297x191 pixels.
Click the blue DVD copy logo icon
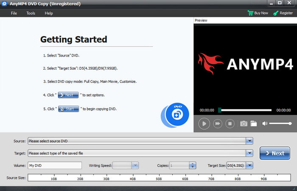pyautogui.click(x=175, y=115)
